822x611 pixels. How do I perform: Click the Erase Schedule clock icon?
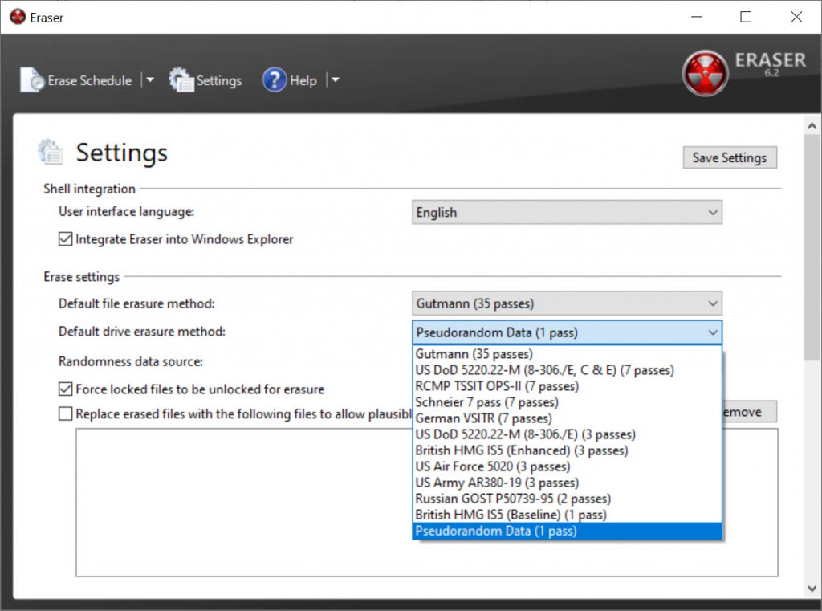(x=32, y=80)
